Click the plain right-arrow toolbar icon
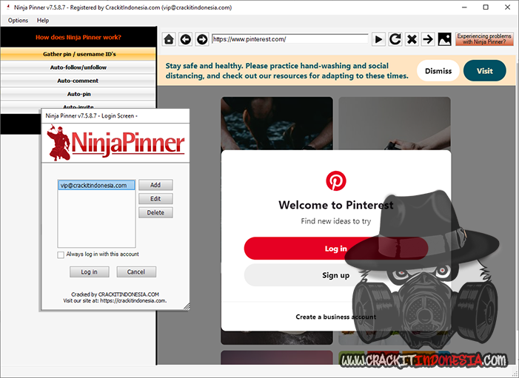This screenshot has width=519, height=378. [428, 39]
